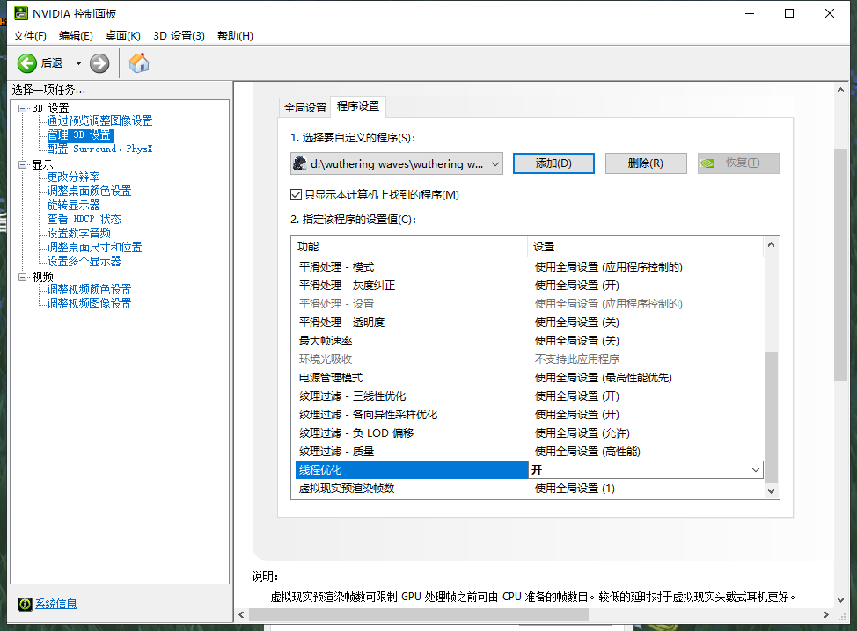Open the 3D 设置(3) menu
Image resolution: width=857 pixels, height=631 pixels.
click(x=179, y=35)
